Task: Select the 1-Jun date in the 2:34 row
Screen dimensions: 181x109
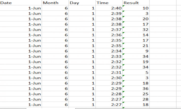Action: point(21,51)
